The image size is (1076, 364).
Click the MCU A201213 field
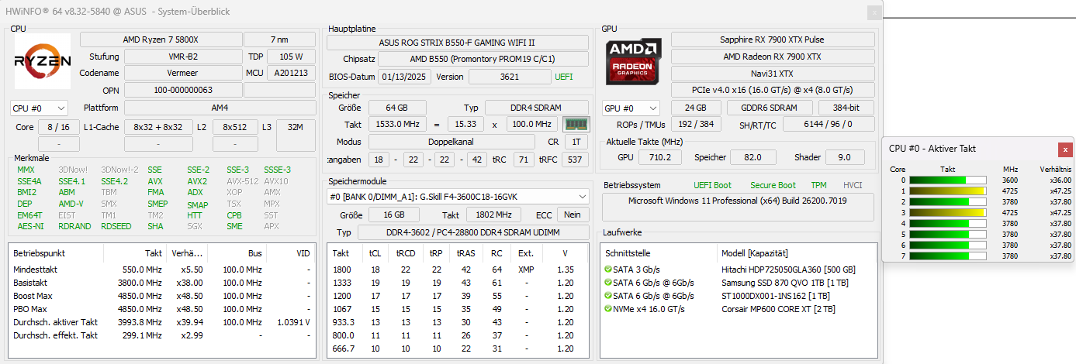pos(292,73)
